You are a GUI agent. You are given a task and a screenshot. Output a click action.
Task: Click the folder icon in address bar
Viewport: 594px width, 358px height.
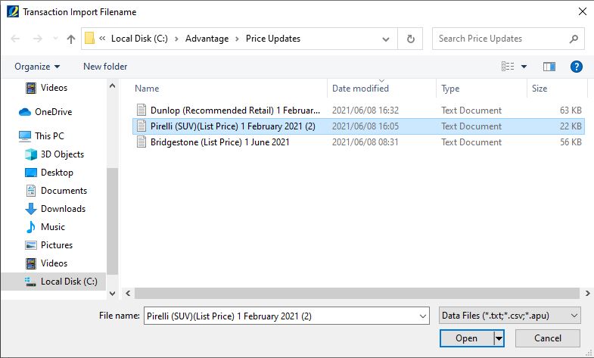click(x=89, y=39)
